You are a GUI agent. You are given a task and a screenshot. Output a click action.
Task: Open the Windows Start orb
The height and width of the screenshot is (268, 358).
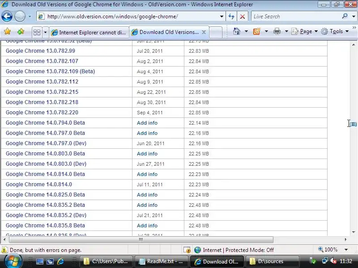(x=13, y=261)
